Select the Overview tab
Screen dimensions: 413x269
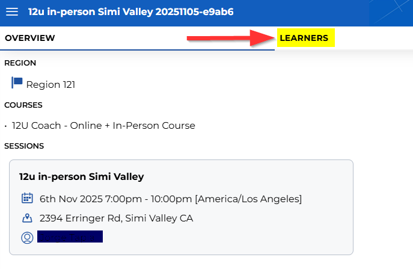click(30, 39)
